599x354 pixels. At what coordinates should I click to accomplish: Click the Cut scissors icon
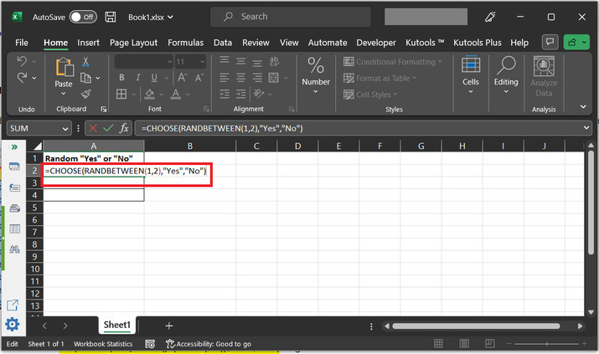click(85, 62)
